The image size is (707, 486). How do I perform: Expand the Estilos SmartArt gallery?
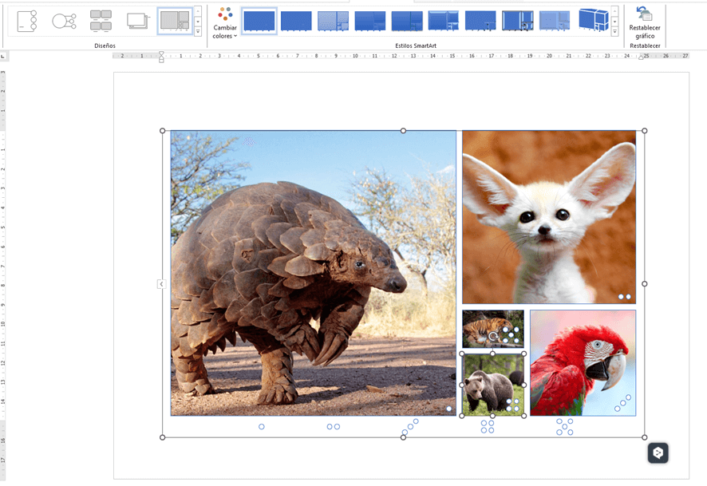(x=614, y=33)
